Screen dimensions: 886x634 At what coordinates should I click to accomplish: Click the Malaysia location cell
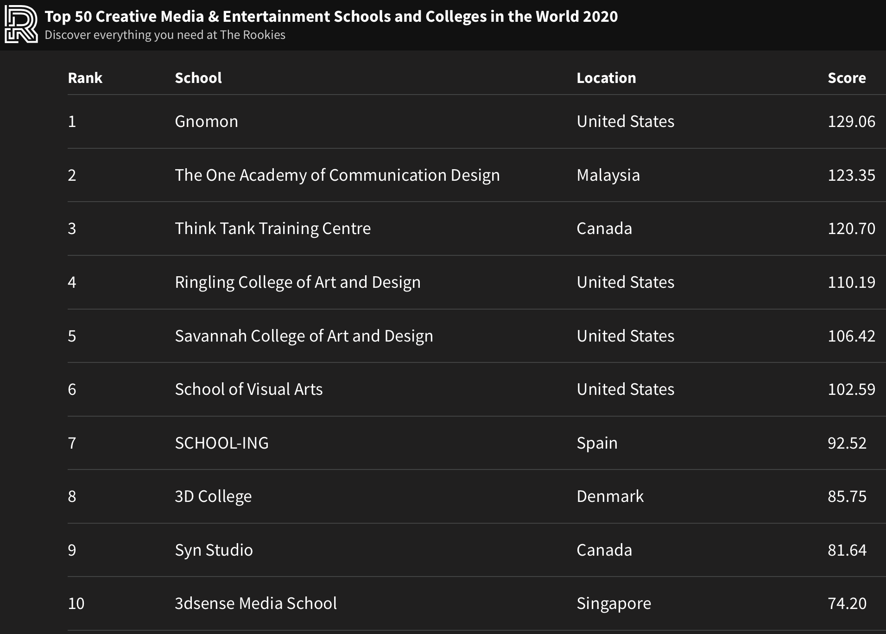click(x=608, y=175)
